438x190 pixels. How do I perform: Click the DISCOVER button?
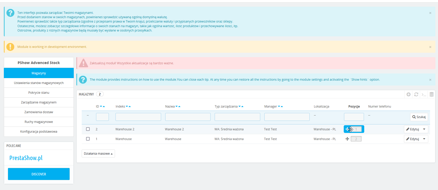(x=39, y=174)
